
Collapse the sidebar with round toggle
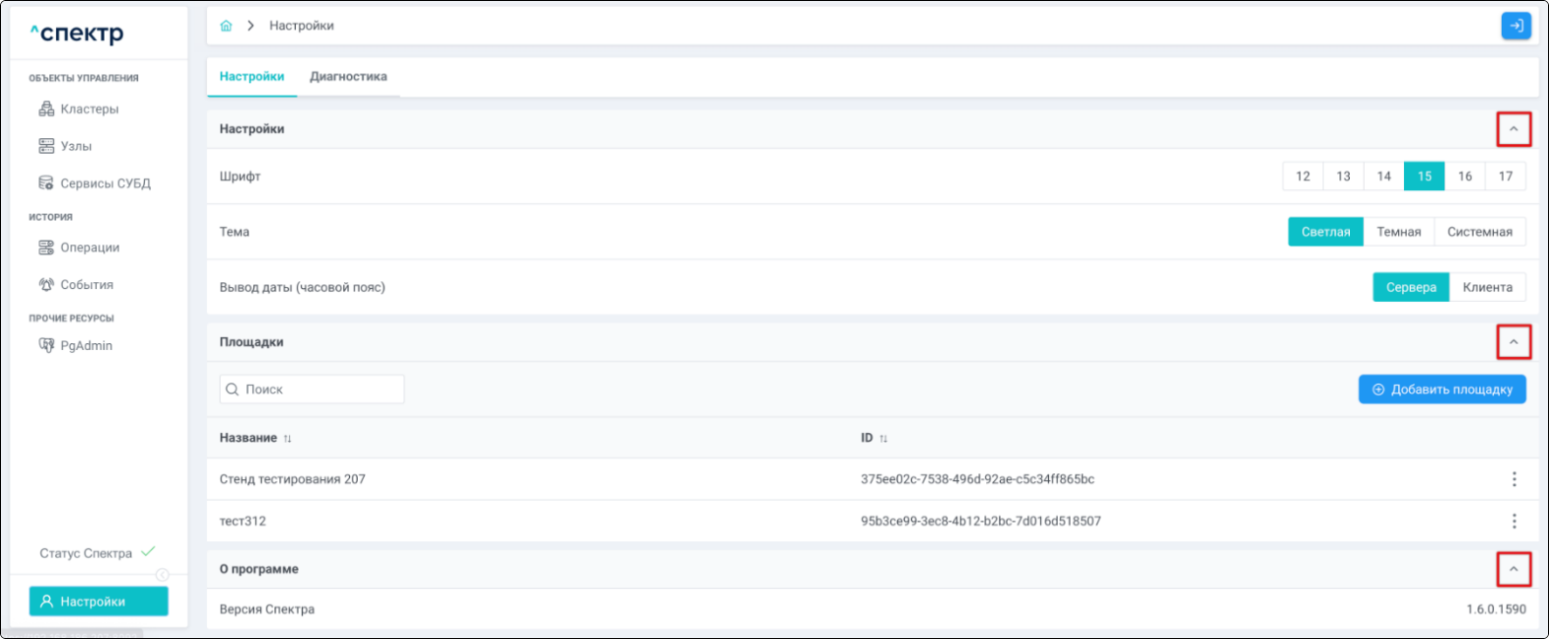point(163,575)
